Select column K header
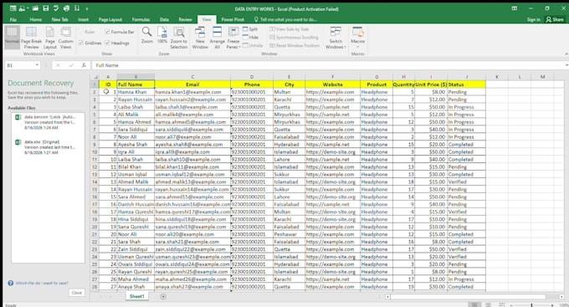Viewport: 569px width, 307px height. pyautogui.click(x=497, y=77)
